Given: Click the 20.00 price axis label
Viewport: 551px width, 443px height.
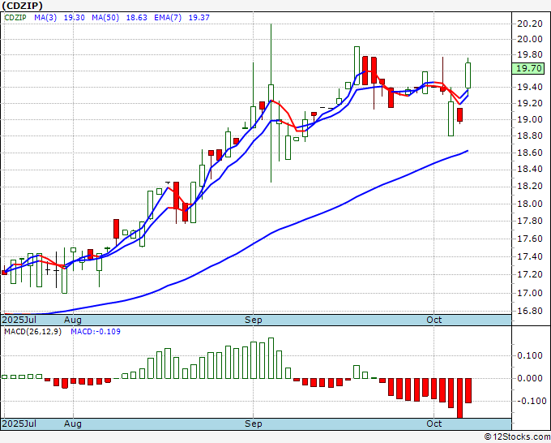Looking at the screenshot, I should [x=530, y=39].
